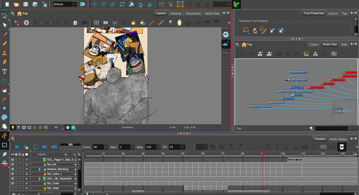The width and height of the screenshot is (359, 195).
Task: Toggle visibility of Sol_Color_1 layer
Action: tap(13, 174)
